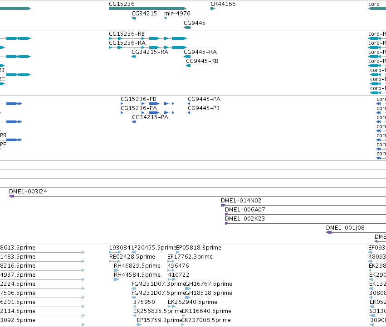Select the RH46829.5prime EST label
Viewport: 386px width, 327px height.
tap(137, 266)
